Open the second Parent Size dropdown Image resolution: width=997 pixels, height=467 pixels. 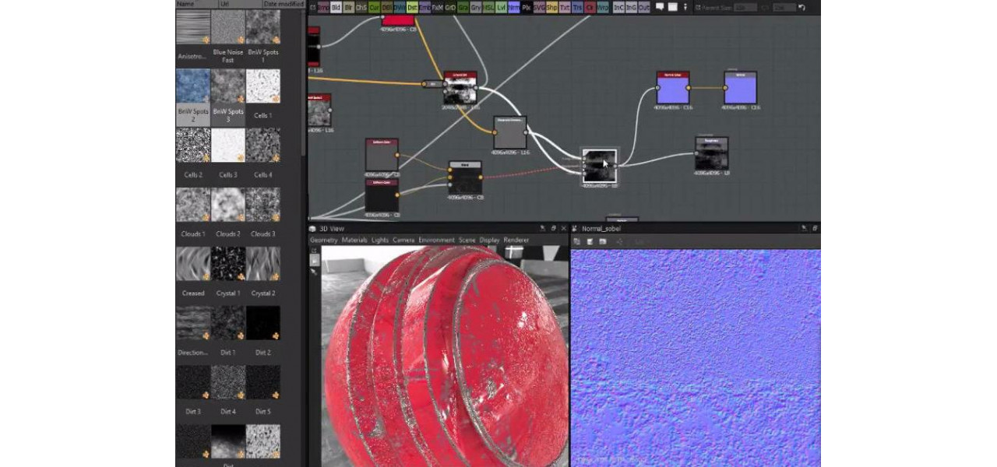click(x=784, y=7)
